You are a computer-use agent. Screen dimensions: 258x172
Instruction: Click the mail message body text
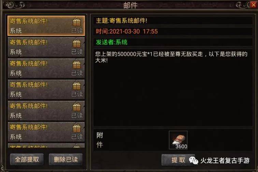tap(171, 57)
